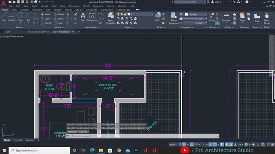Click the Measure tool
This screenshot has width=275, height=154.
pyautogui.click(x=226, y=17)
